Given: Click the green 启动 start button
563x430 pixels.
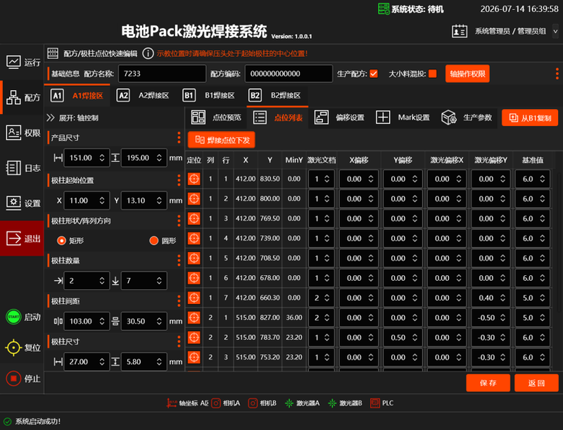Looking at the screenshot, I should tap(13, 317).
